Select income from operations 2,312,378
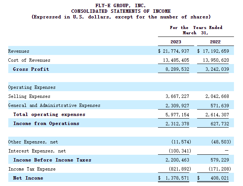 pos(177,123)
